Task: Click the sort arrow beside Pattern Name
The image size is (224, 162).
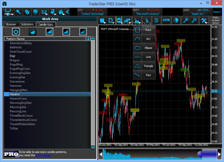Action: 88,39
